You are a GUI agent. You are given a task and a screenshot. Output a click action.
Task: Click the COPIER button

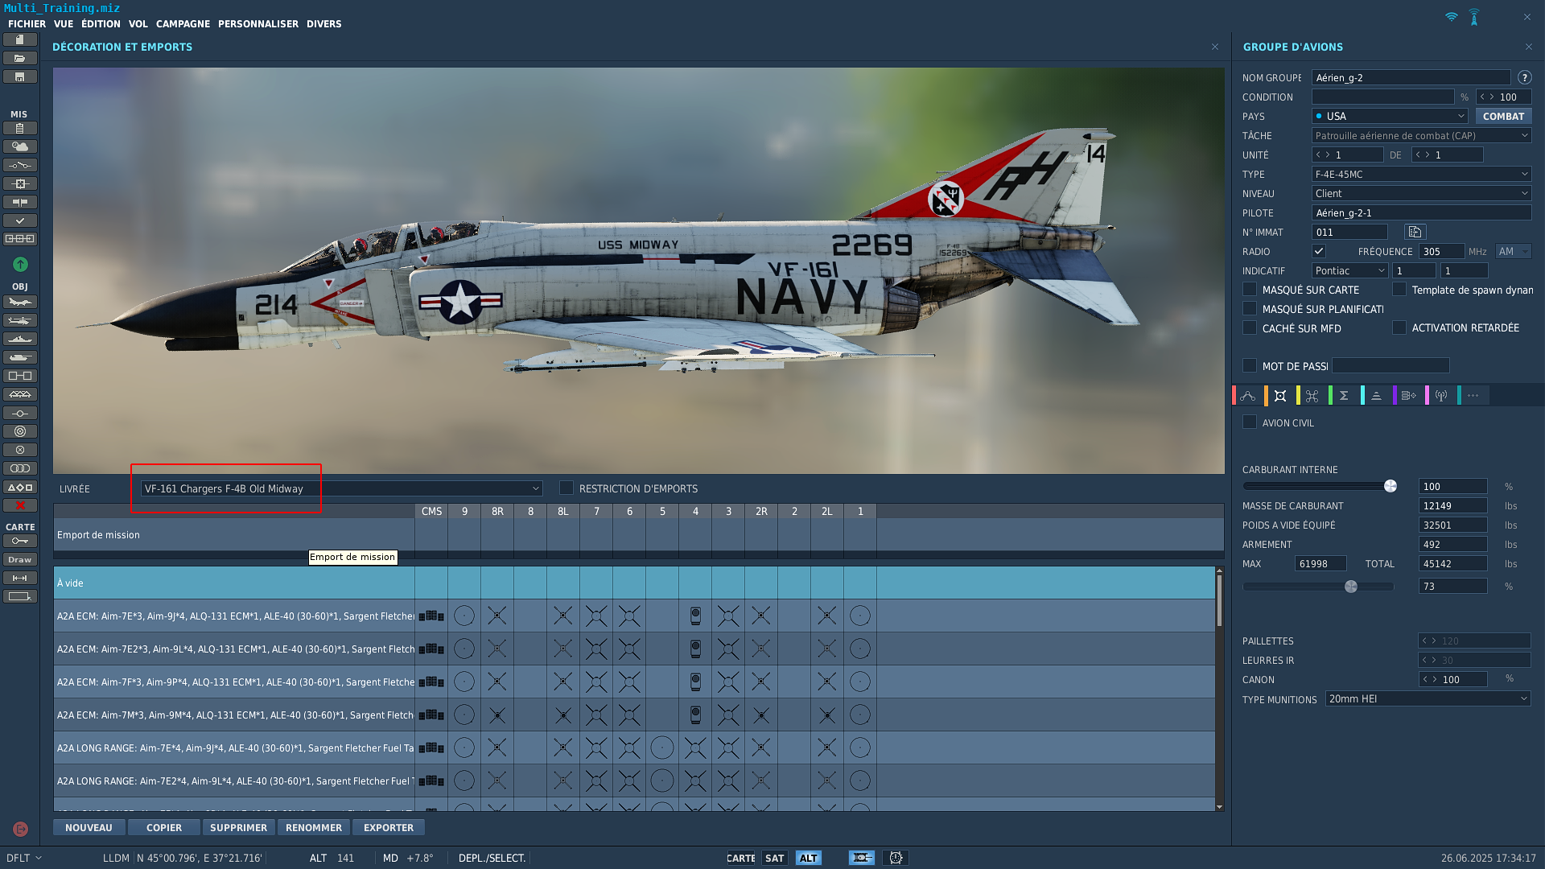click(164, 827)
